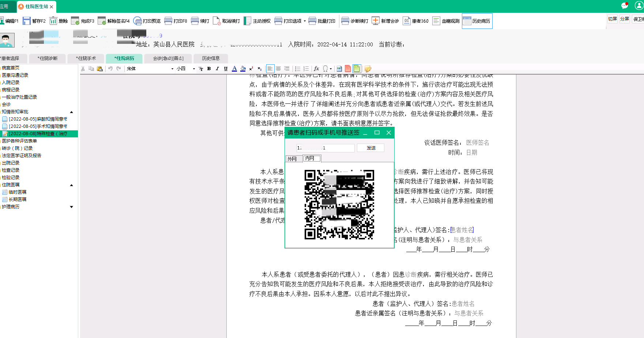Viewport: 644px width, 338px height.
Task: Click the 暂存F2 save icon
Action: [26, 21]
